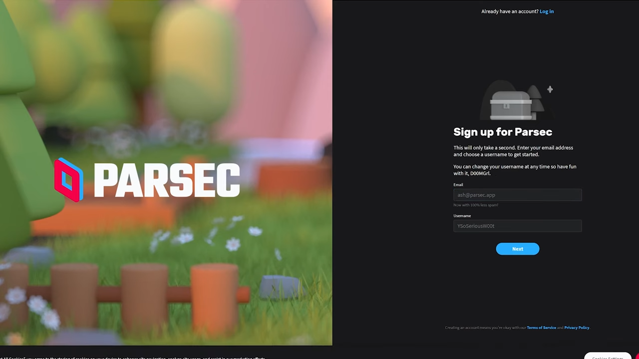Screen dimensions: 639x359
Task: Click the dark trees behind the chest
Action: point(536,100)
